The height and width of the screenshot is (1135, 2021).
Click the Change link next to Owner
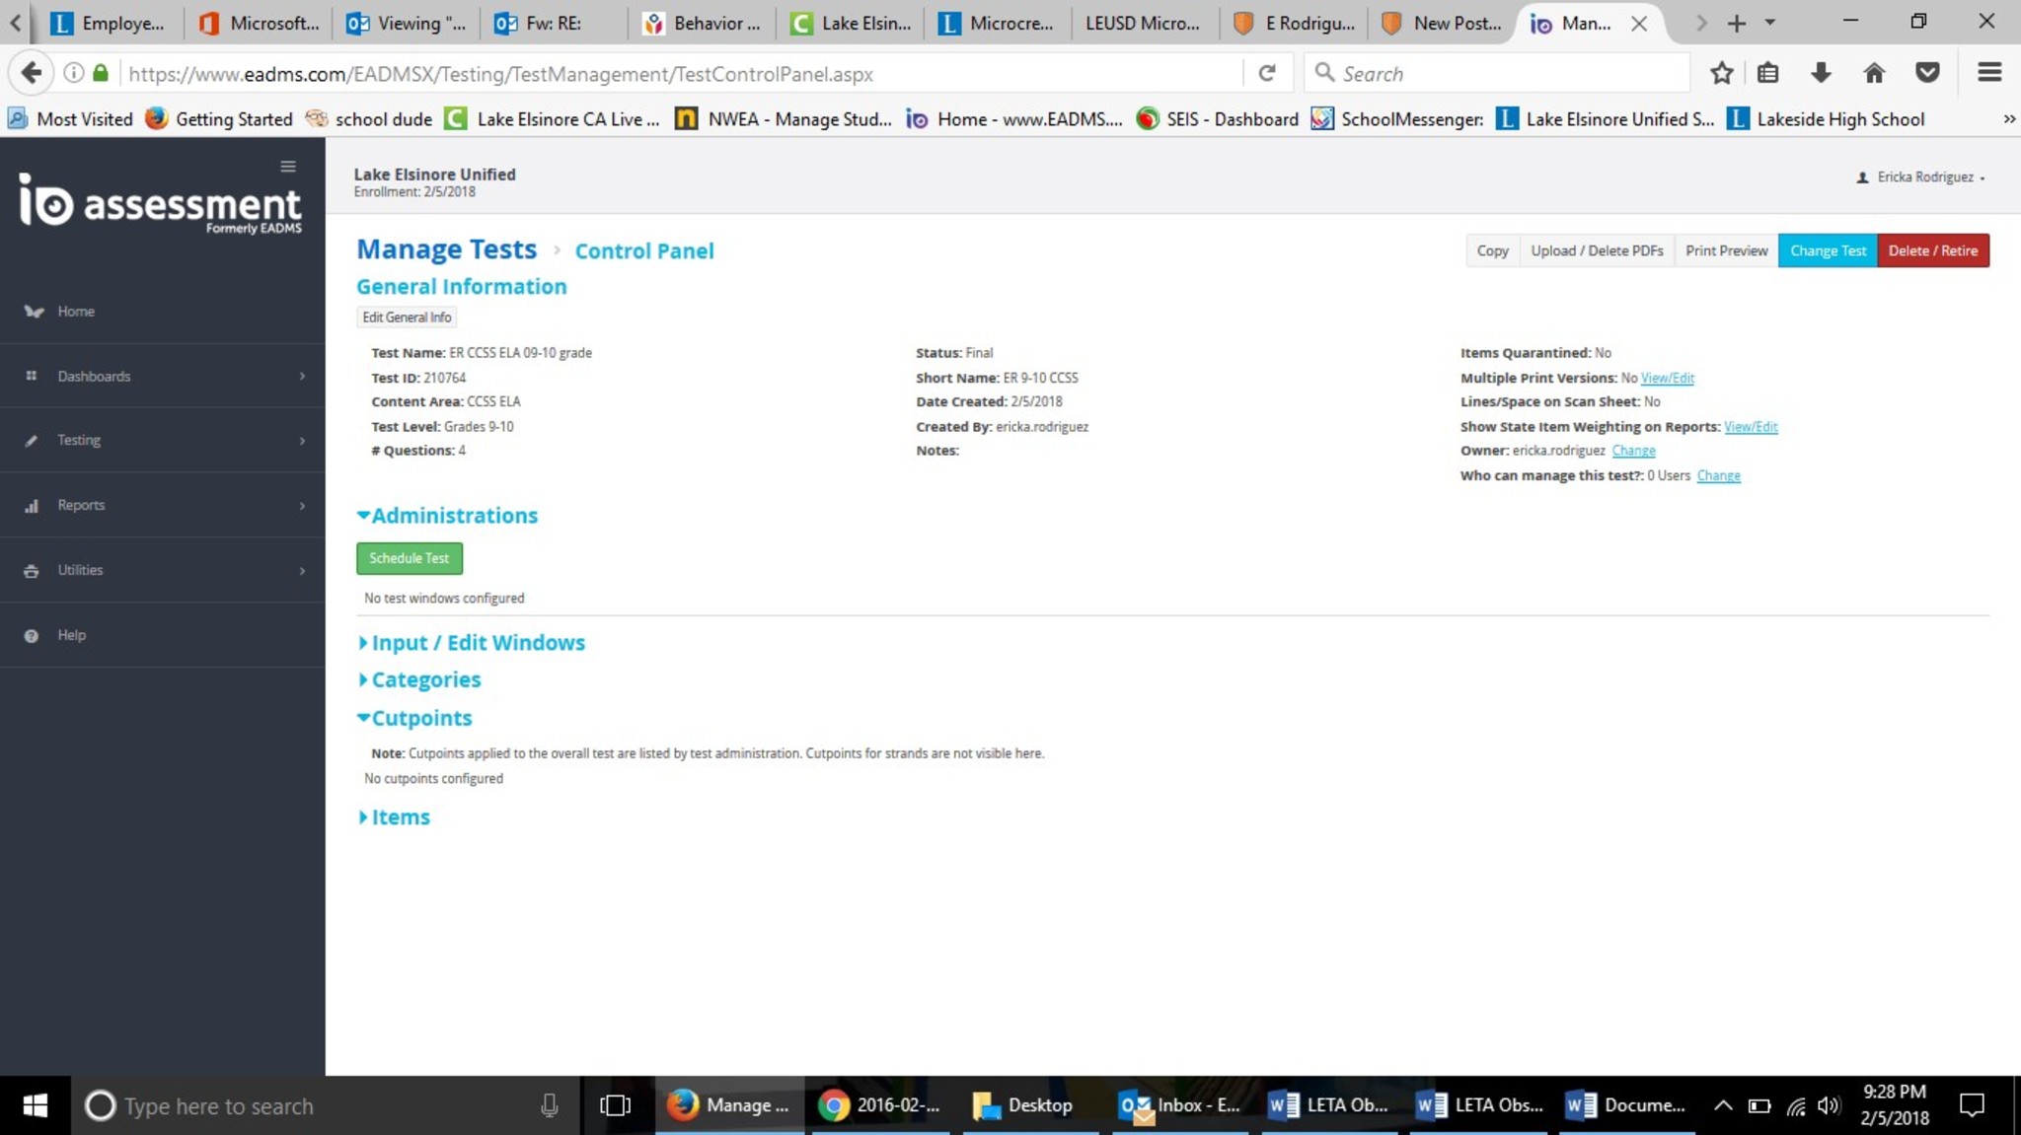point(1633,451)
